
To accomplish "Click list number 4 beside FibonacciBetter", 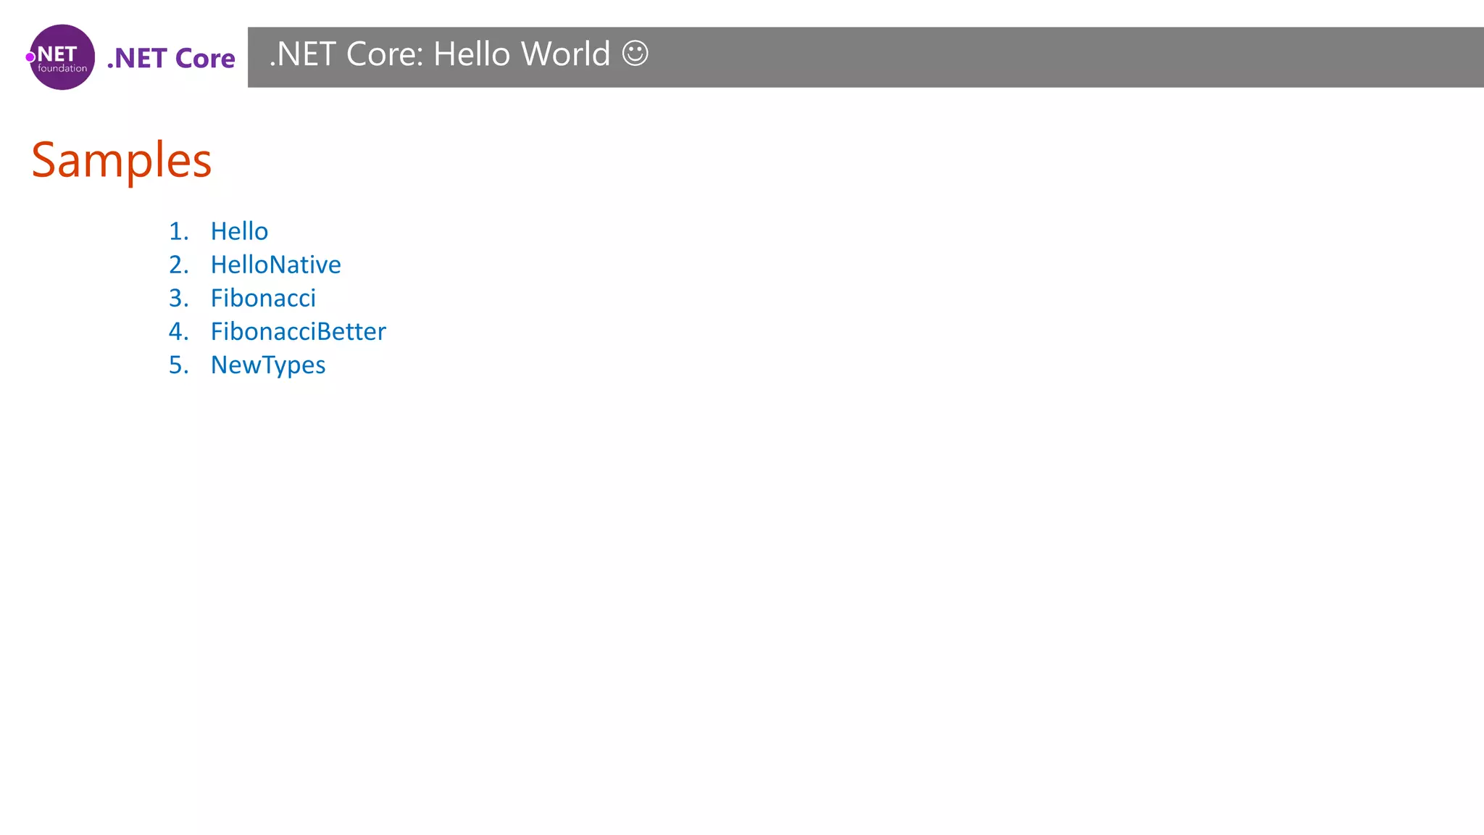I will 178,331.
